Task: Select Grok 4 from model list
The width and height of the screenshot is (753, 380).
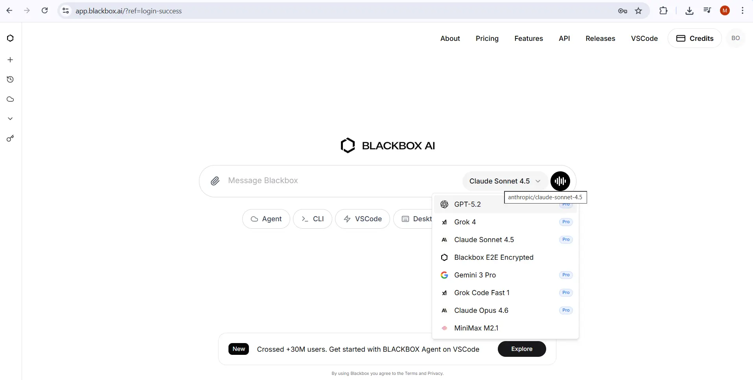Action: click(505, 222)
